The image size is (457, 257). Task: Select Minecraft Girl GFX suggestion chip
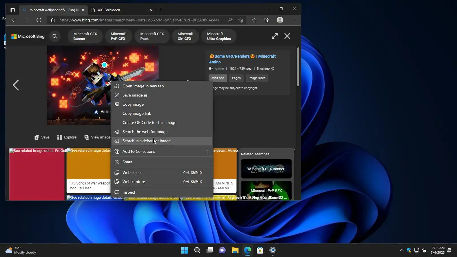pos(185,36)
